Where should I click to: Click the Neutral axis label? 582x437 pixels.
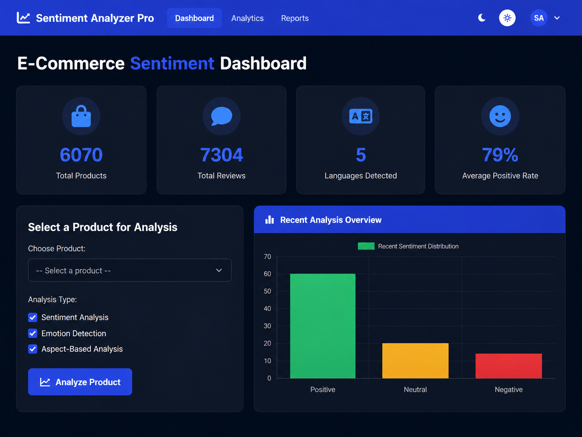pyautogui.click(x=415, y=390)
